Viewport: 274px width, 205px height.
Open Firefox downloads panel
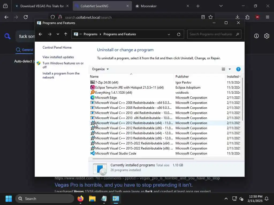coord(237,17)
